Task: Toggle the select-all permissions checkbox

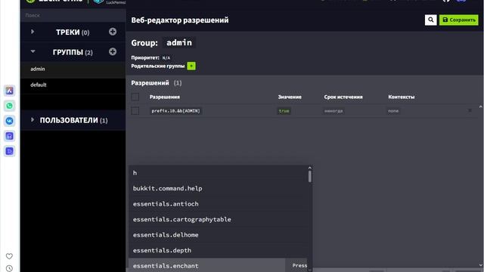Action: point(135,97)
